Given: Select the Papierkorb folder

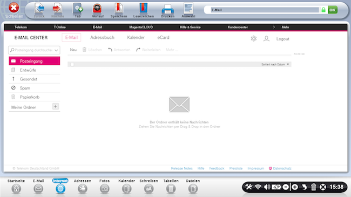Looking at the screenshot, I should (x=35, y=97).
